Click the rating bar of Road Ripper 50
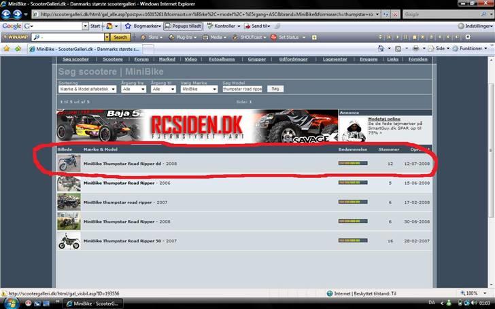 pyautogui.click(x=353, y=240)
